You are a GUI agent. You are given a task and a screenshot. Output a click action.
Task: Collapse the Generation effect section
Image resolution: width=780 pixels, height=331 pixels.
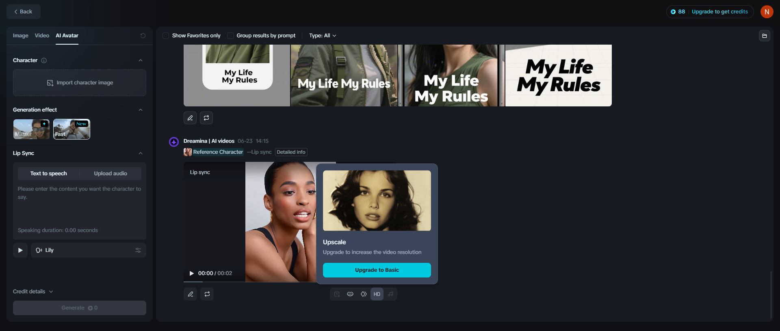141,110
